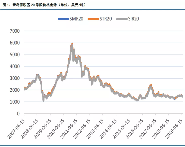Click the 6000 y-axis label
Screen dimensions: 185x147
pyautogui.click(x=15, y=43)
